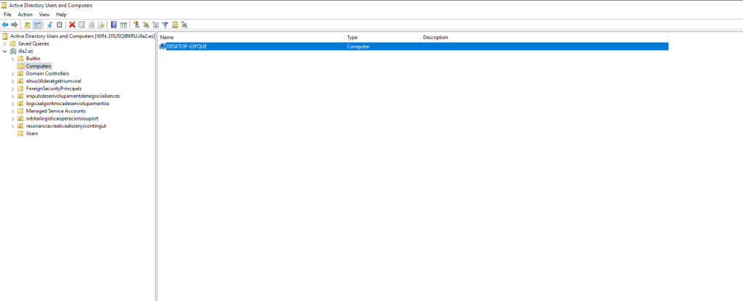743x301 pixels.
Task: Click the Create new user icon
Action: click(x=136, y=25)
